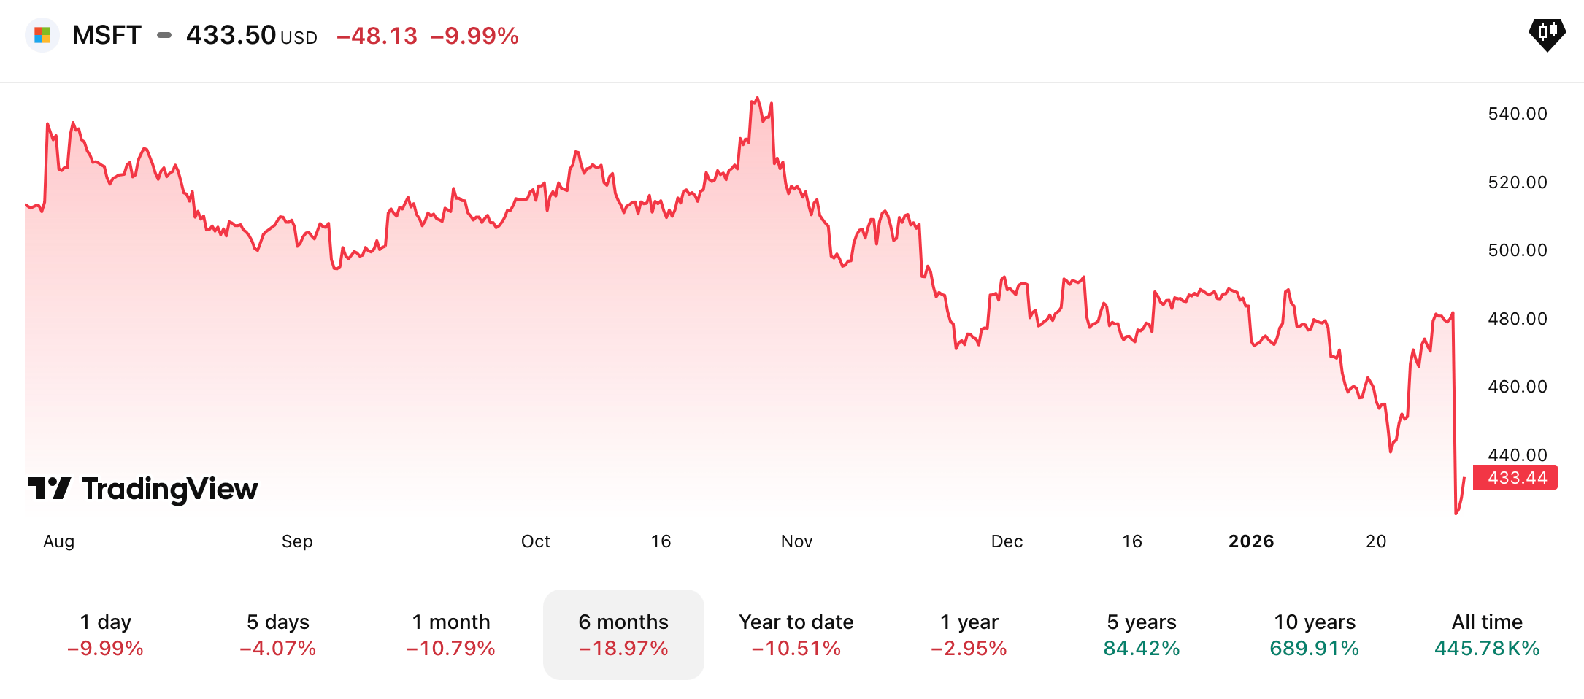The height and width of the screenshot is (699, 1584).
Task: Choose the 1 month time range
Action: [451, 634]
